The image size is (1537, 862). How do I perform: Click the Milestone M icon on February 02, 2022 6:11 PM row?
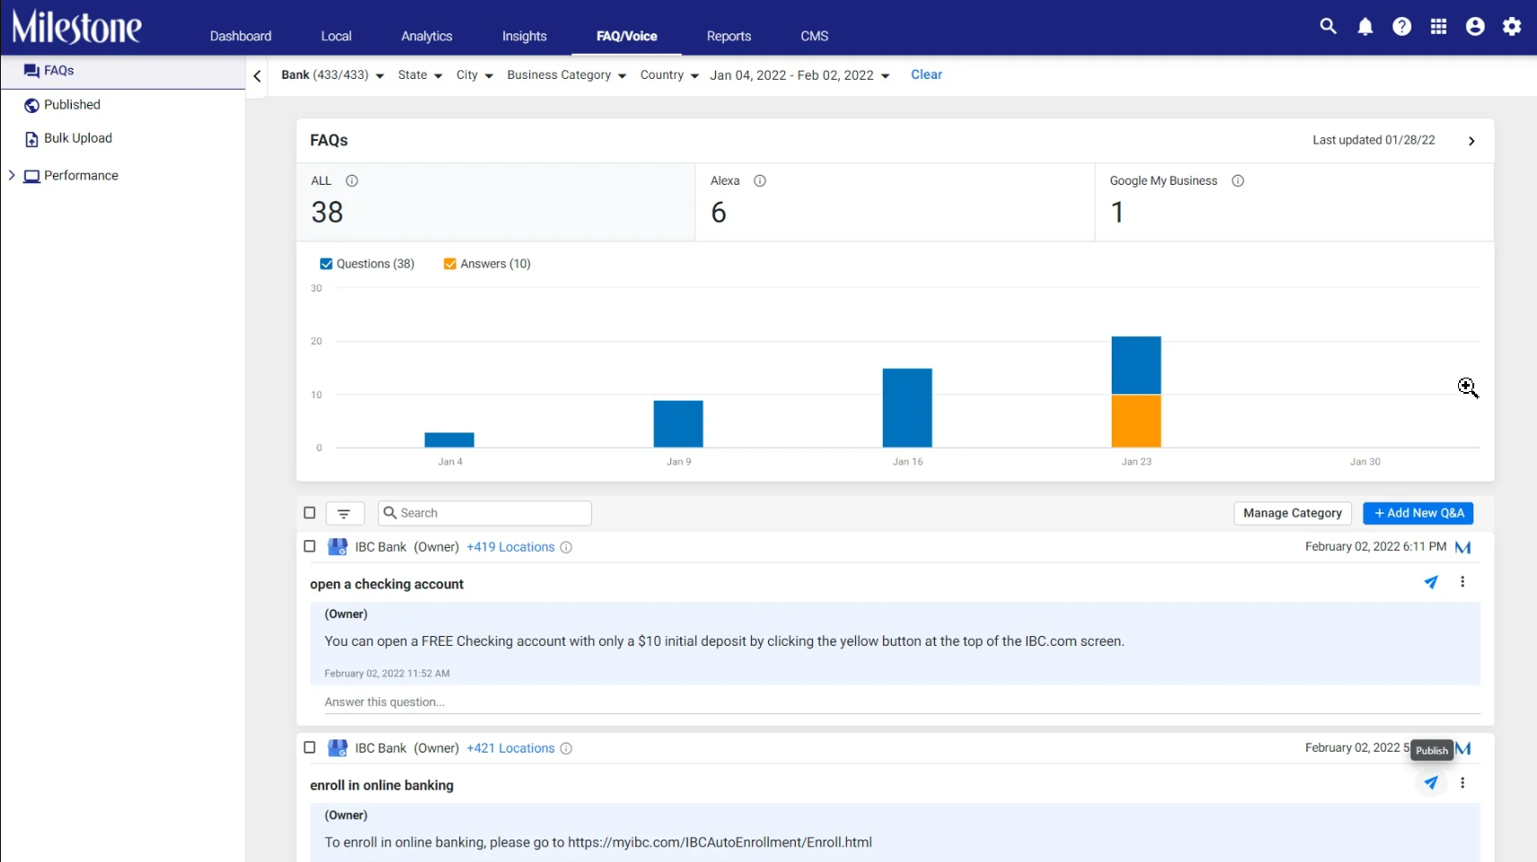click(1463, 547)
